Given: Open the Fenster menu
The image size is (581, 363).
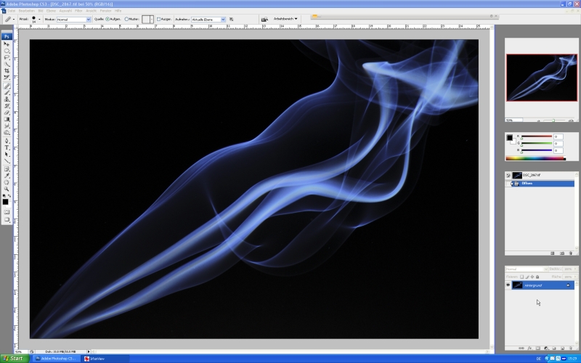Looking at the screenshot, I should coord(105,11).
